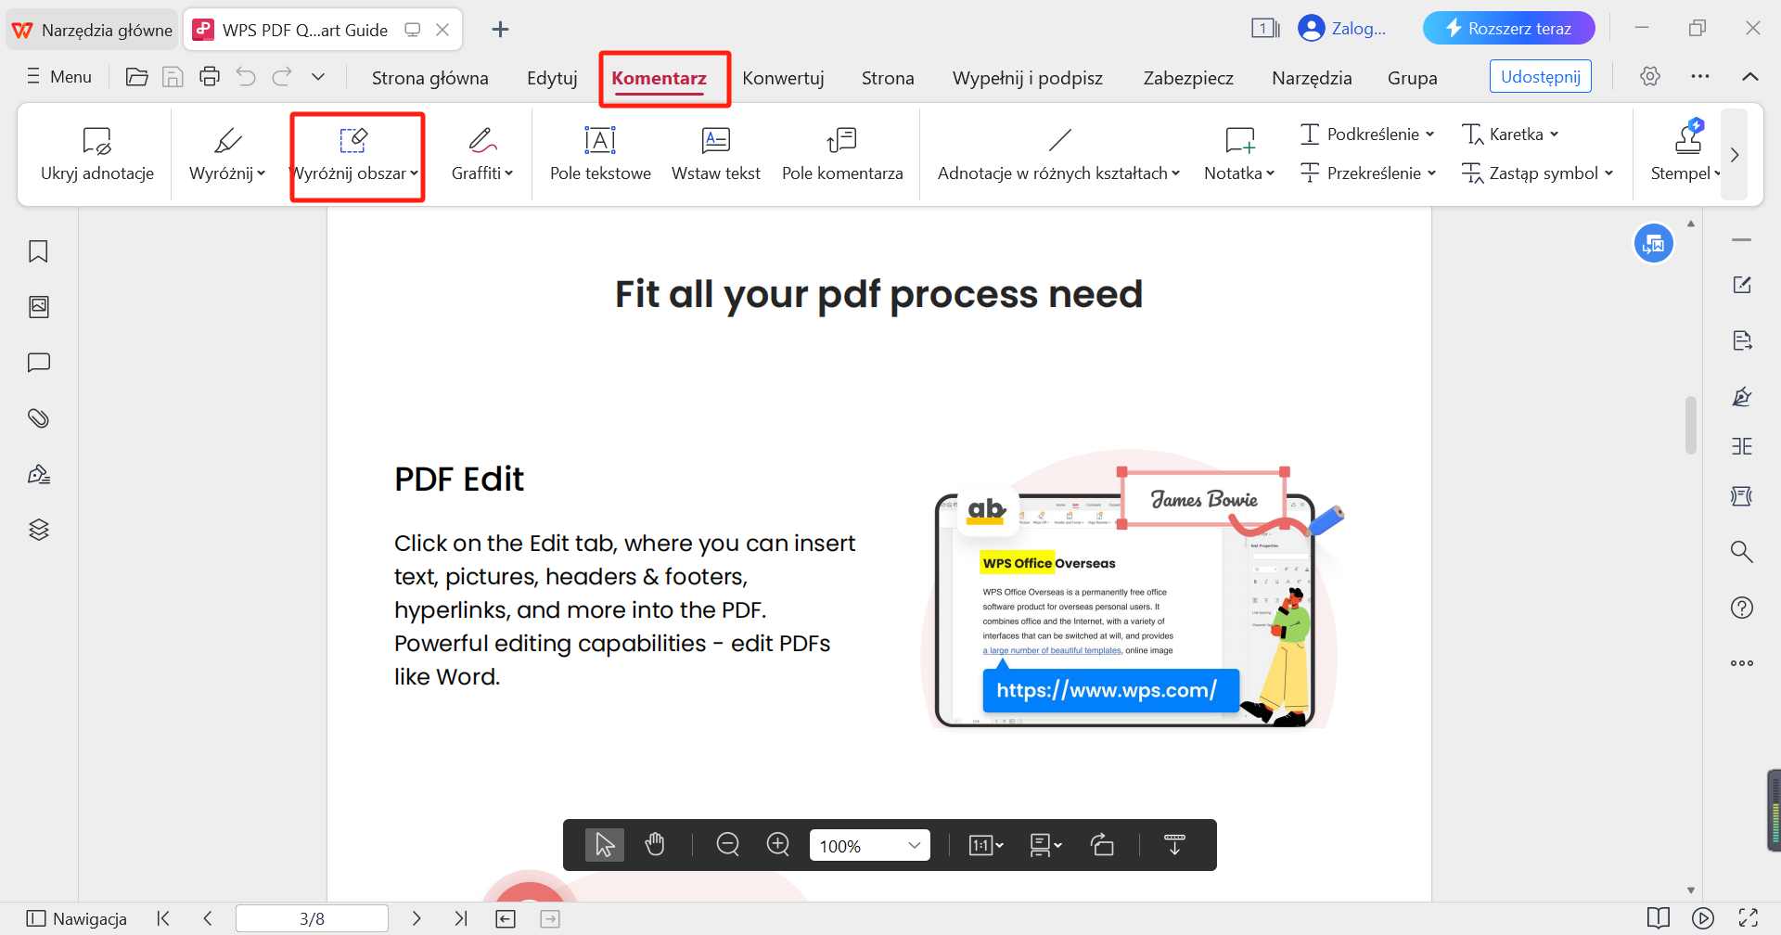
Task: Activate the hand pan tool
Action: point(655,845)
